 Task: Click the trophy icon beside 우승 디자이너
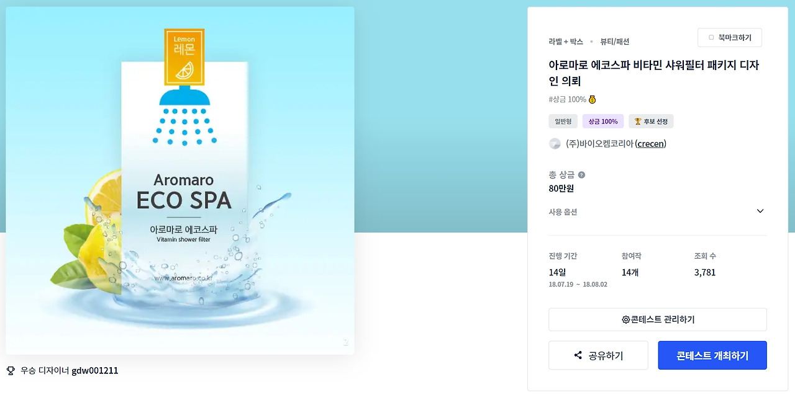[x=11, y=371]
